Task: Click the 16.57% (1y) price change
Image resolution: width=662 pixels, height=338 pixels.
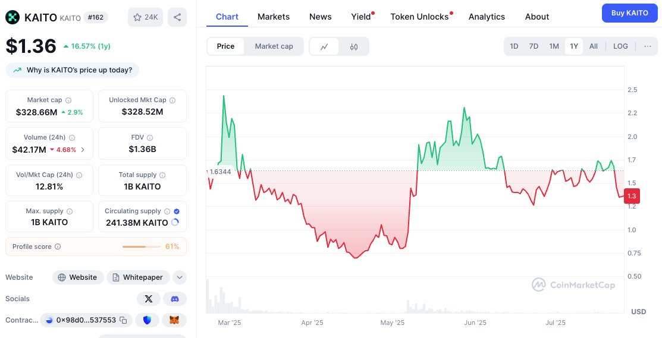Action: 87,46
